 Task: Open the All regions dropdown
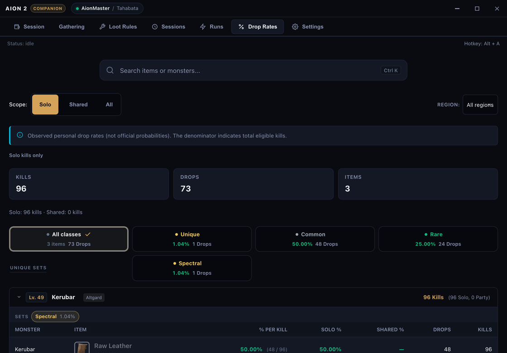(480, 105)
